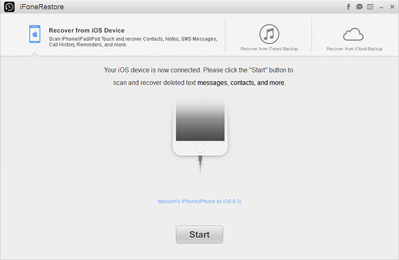This screenshot has height=260, width=399.
Task: Click the home button on the iPhone illustration
Action: 199,148
